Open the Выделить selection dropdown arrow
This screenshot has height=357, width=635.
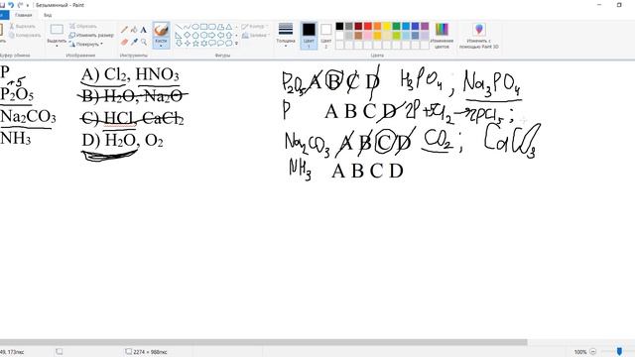[57, 46]
